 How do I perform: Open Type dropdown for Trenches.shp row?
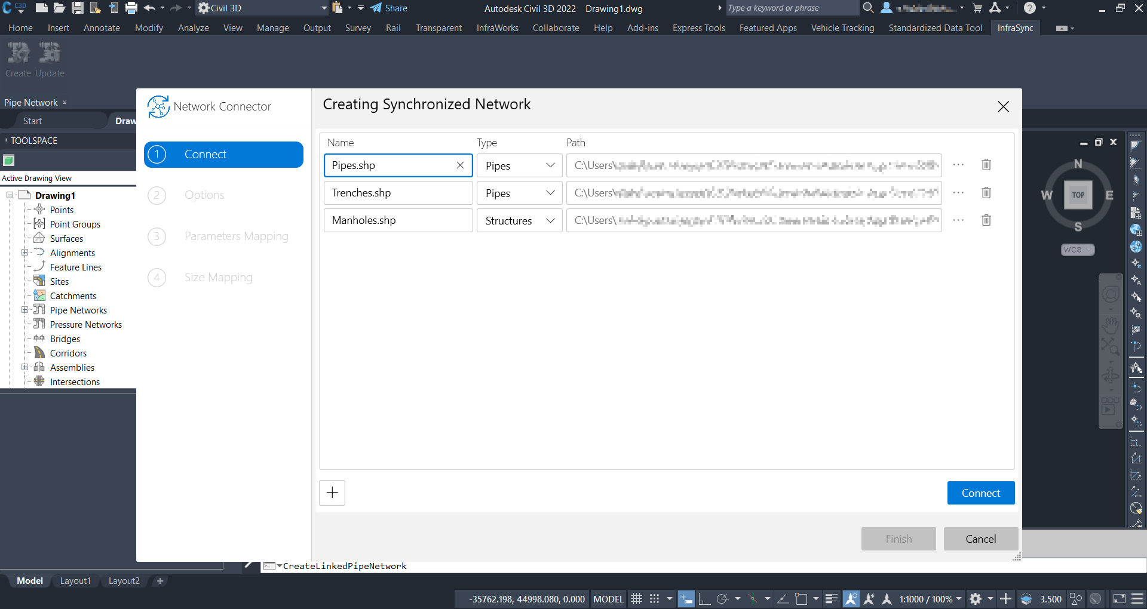point(519,193)
